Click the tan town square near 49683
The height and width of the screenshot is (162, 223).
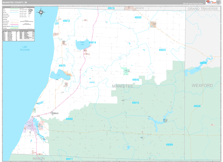(x=153, y=25)
